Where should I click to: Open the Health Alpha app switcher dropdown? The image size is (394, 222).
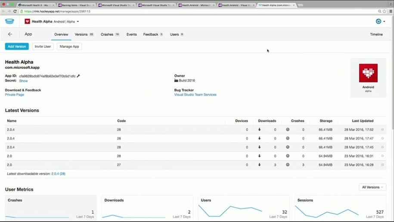pos(78,22)
